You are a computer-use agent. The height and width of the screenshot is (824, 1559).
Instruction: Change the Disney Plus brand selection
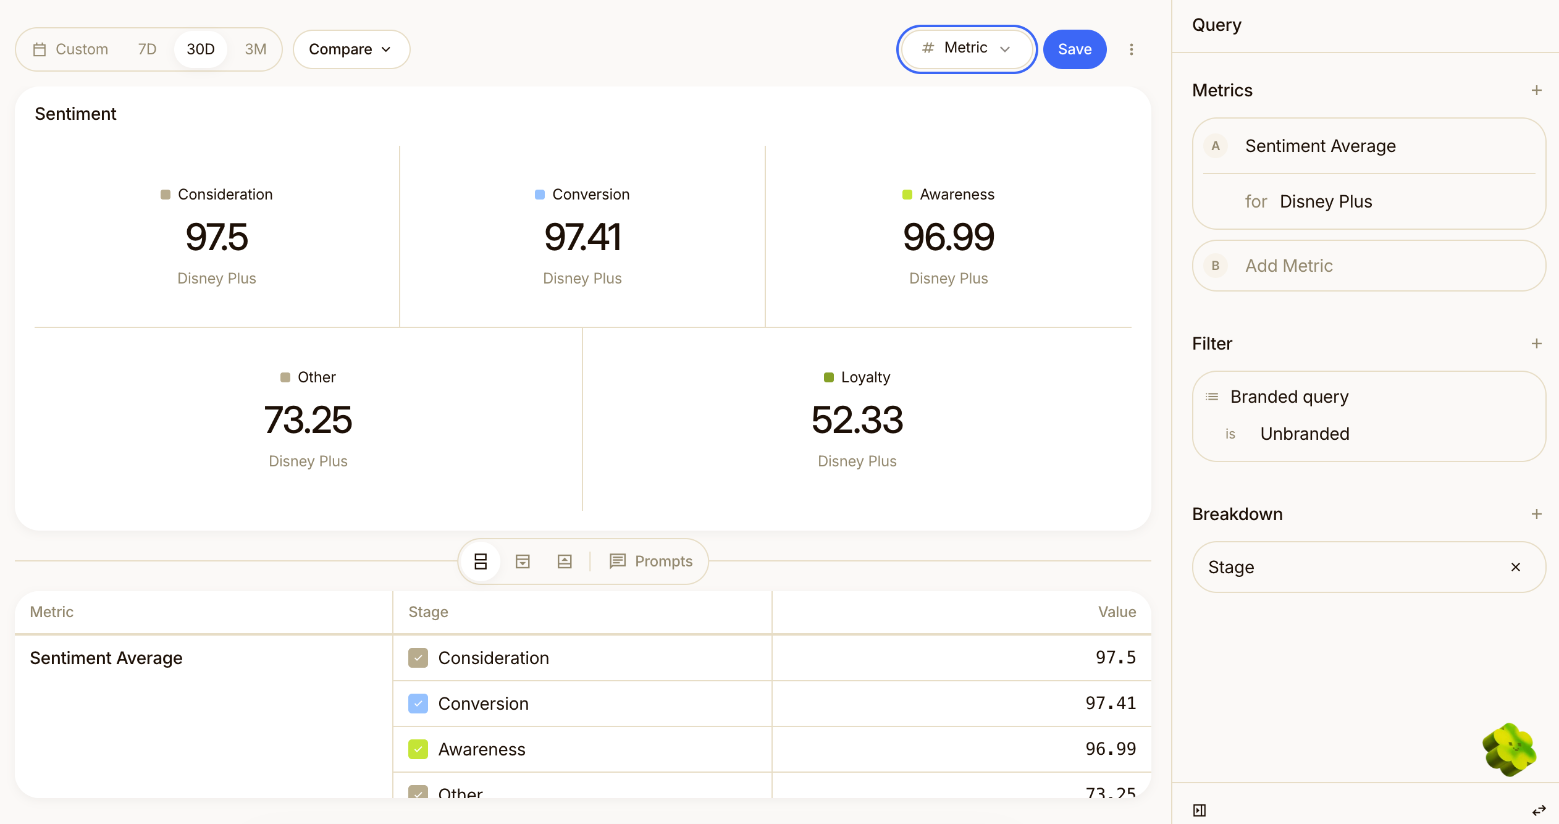click(1326, 201)
